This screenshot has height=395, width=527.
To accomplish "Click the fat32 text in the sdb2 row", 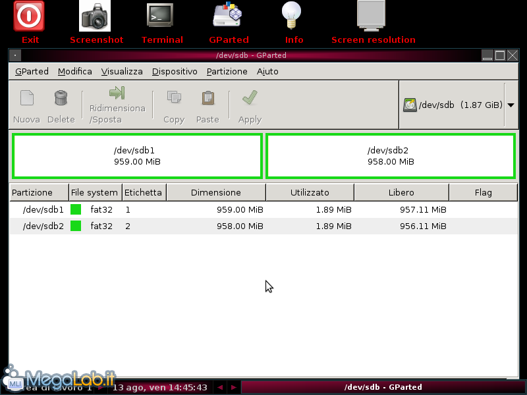I will 101,226.
